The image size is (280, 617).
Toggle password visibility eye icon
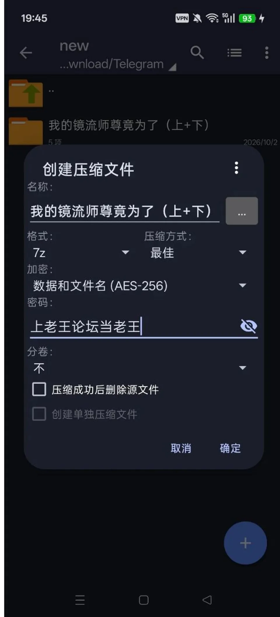pyautogui.click(x=249, y=326)
